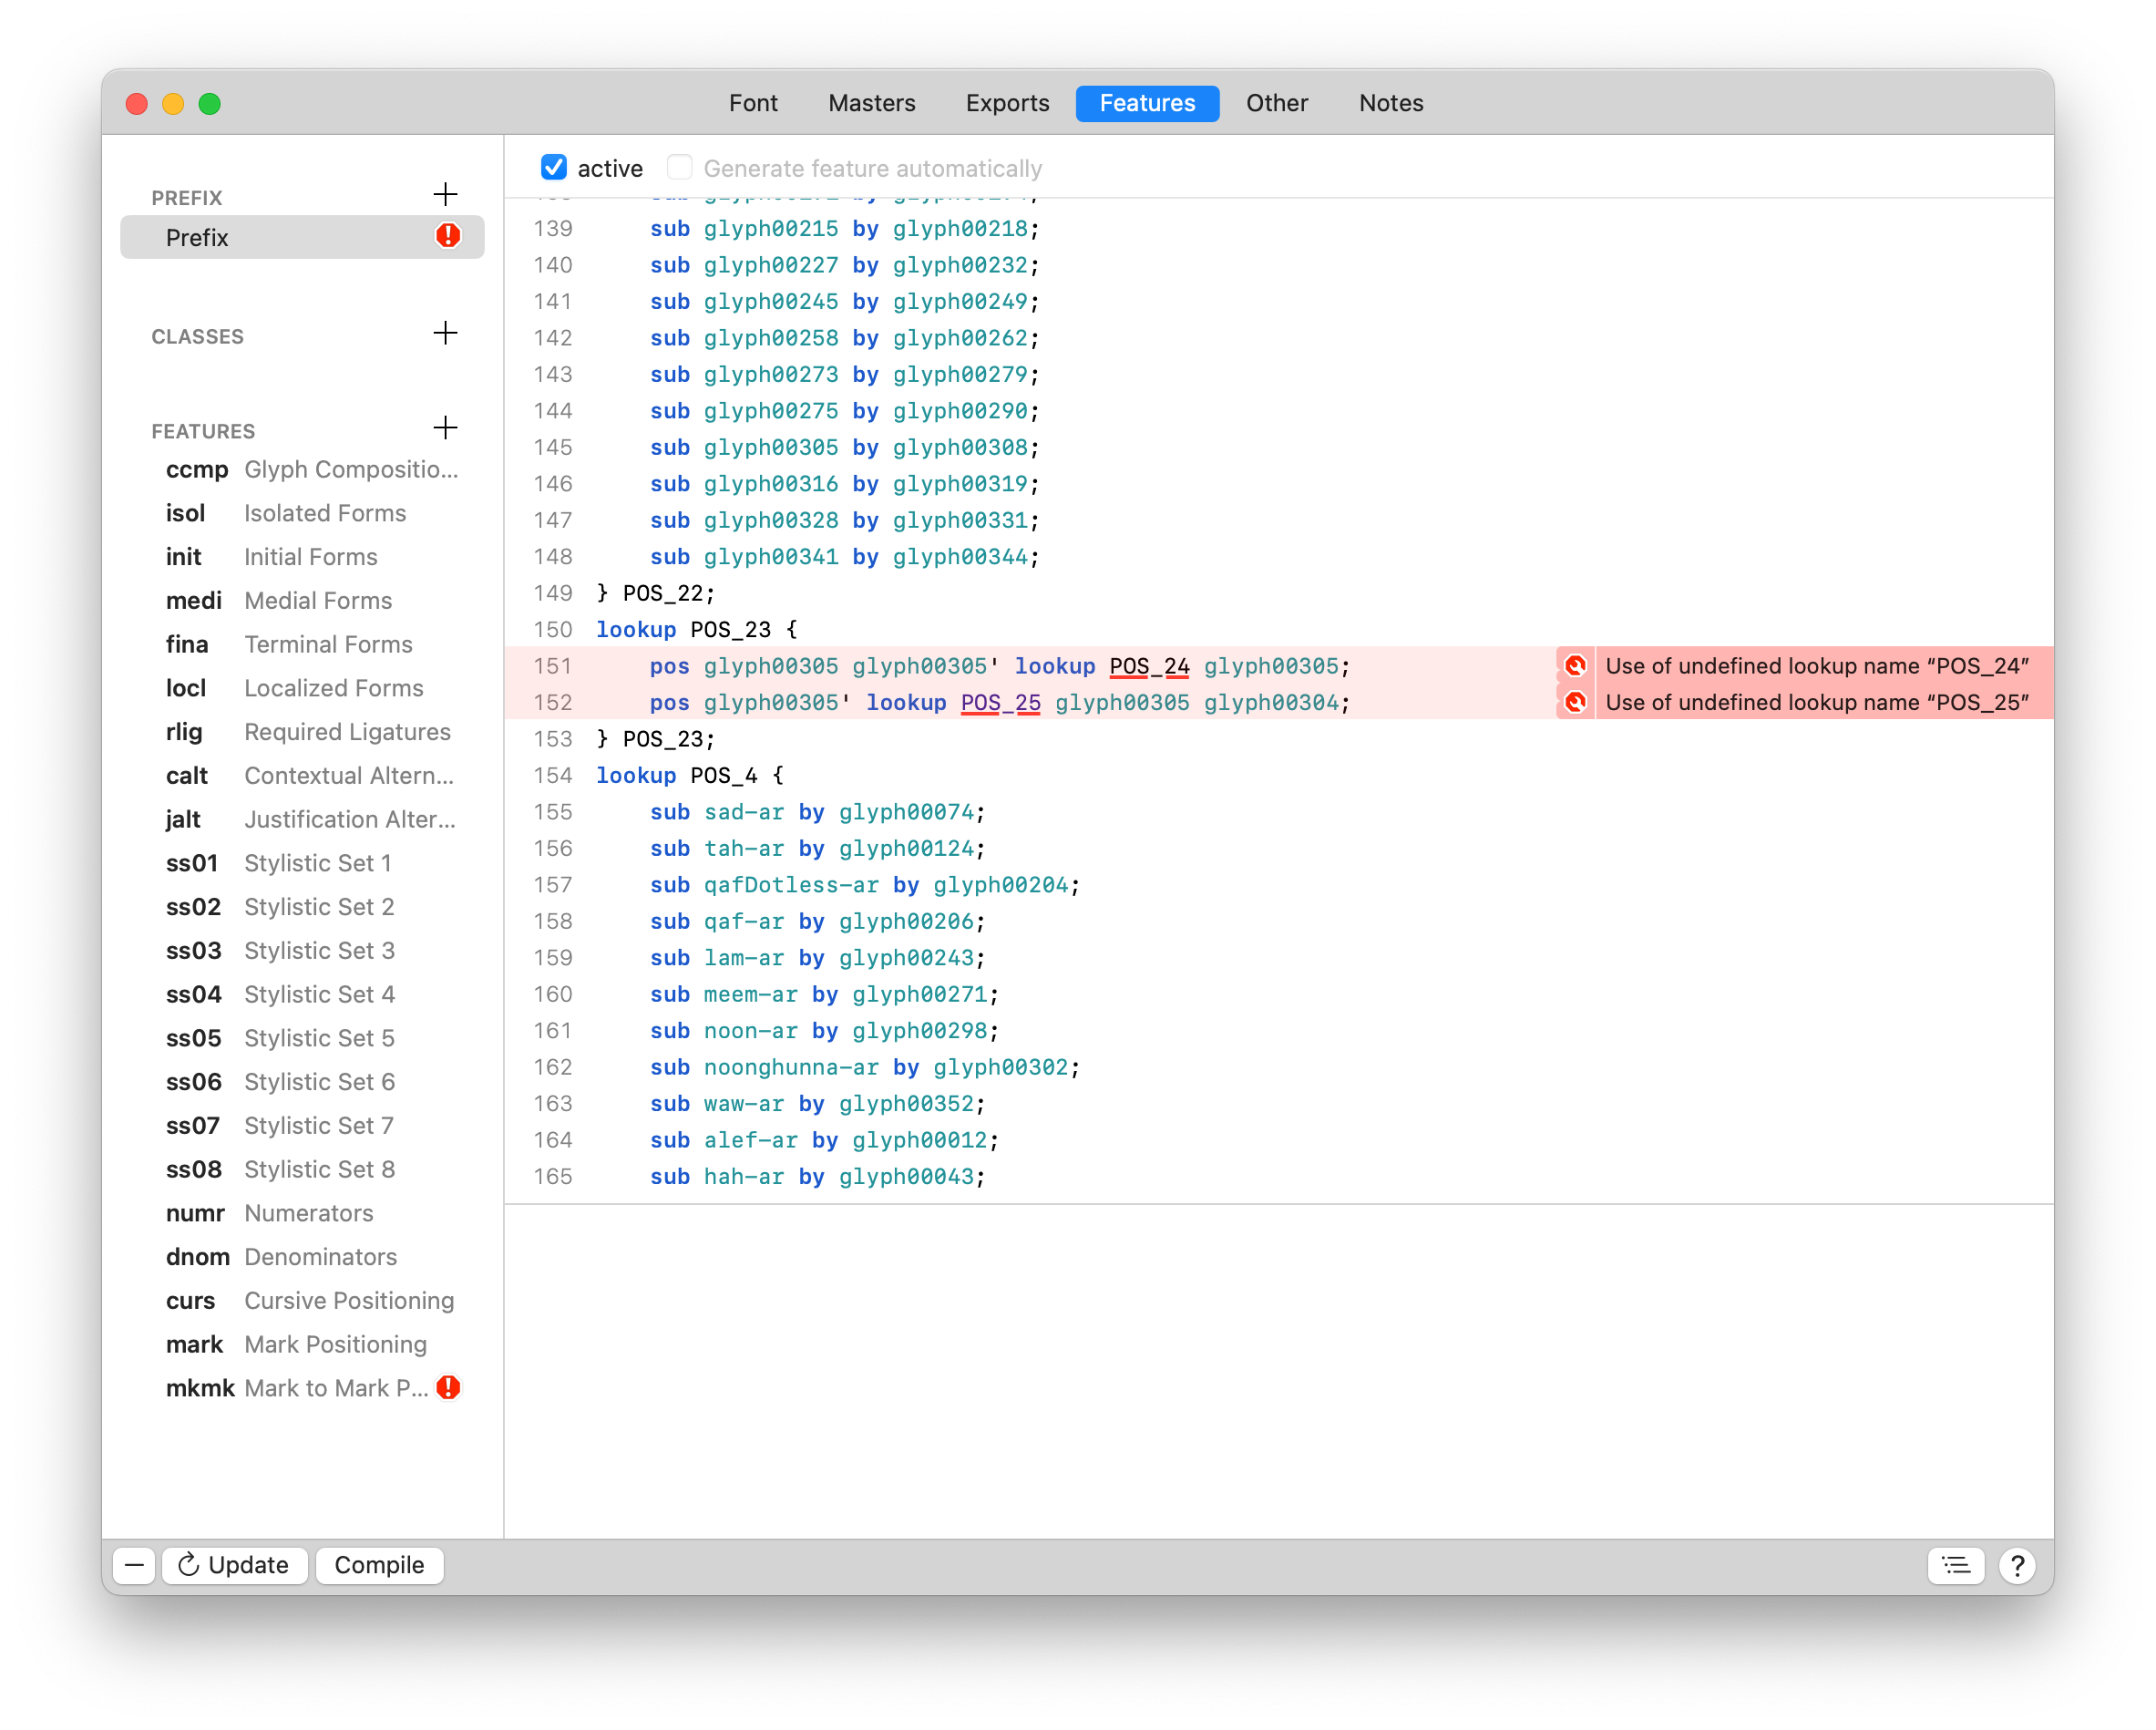Image resolution: width=2156 pixels, height=1730 pixels.
Task: Switch to the Font tab
Action: point(753,103)
